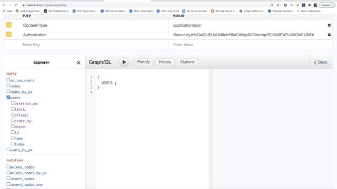Open the 2021_March_Eve bookmark
Screen dimensions: 337x189
click(85, 11)
